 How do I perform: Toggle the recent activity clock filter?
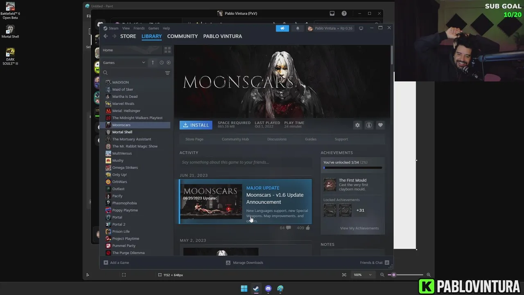161,63
